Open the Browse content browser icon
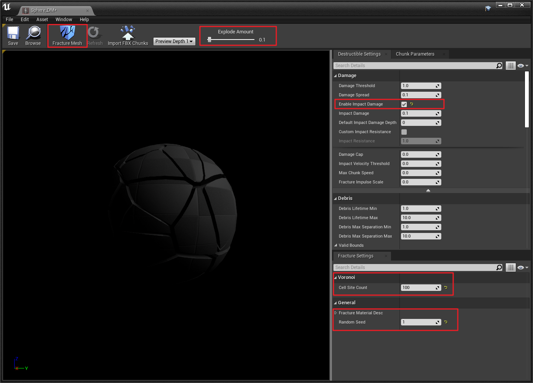The height and width of the screenshot is (383, 533). (33, 36)
